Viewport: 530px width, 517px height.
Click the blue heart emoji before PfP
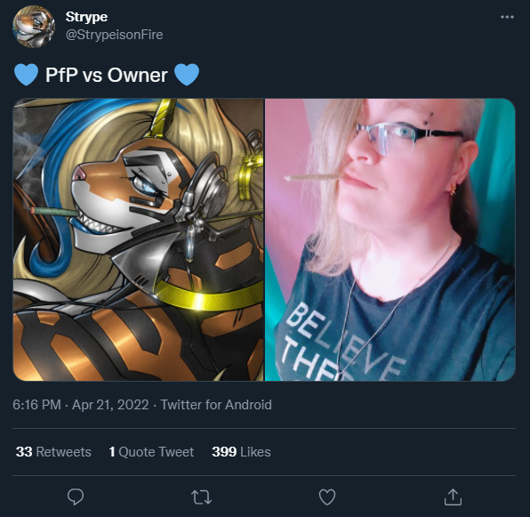(26, 75)
